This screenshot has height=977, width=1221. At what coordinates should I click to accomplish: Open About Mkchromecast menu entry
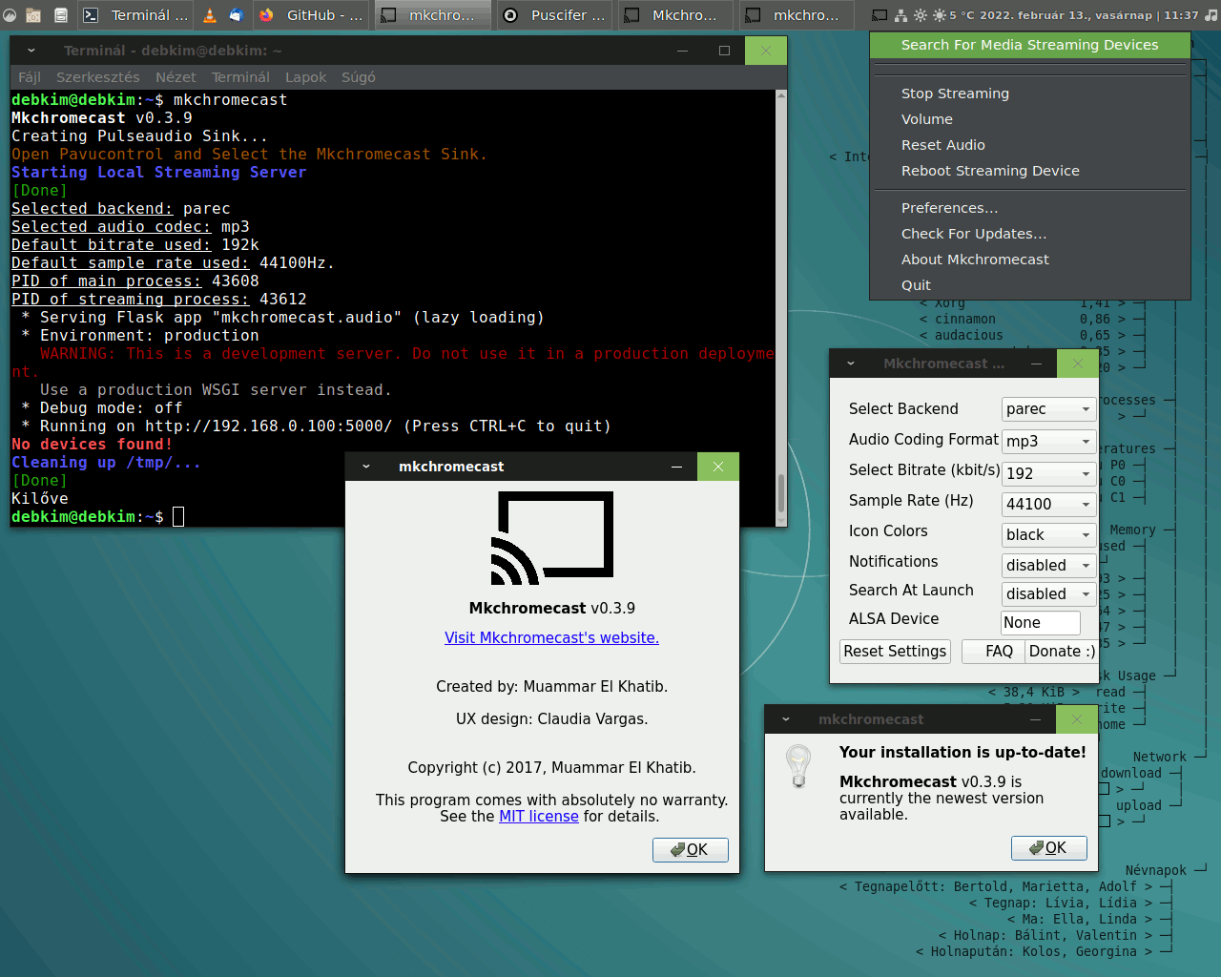[x=1030, y=260]
